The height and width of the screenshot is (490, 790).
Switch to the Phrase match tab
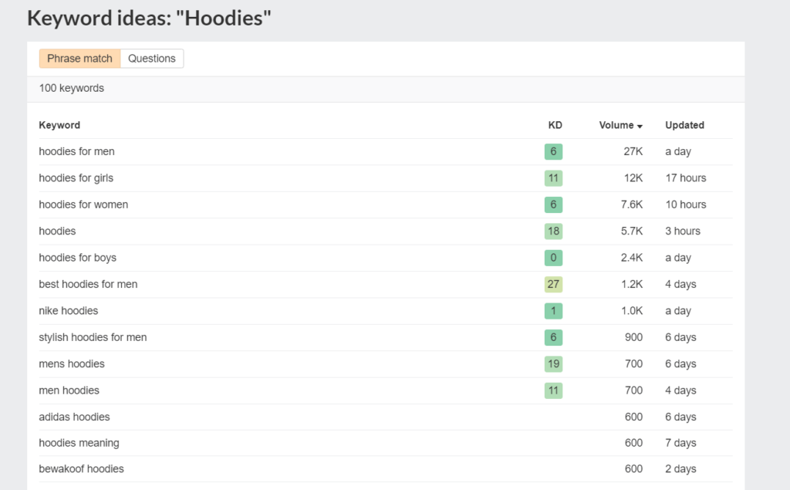[79, 59]
